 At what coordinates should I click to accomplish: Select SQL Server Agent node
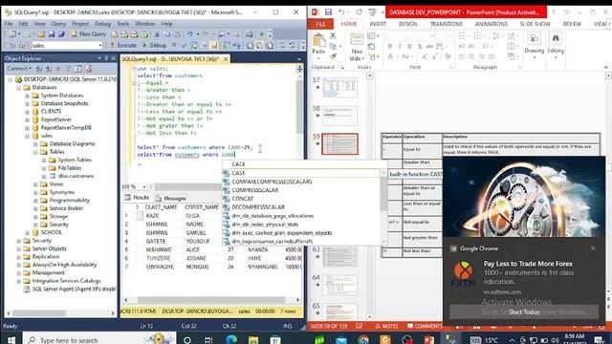coord(74,289)
